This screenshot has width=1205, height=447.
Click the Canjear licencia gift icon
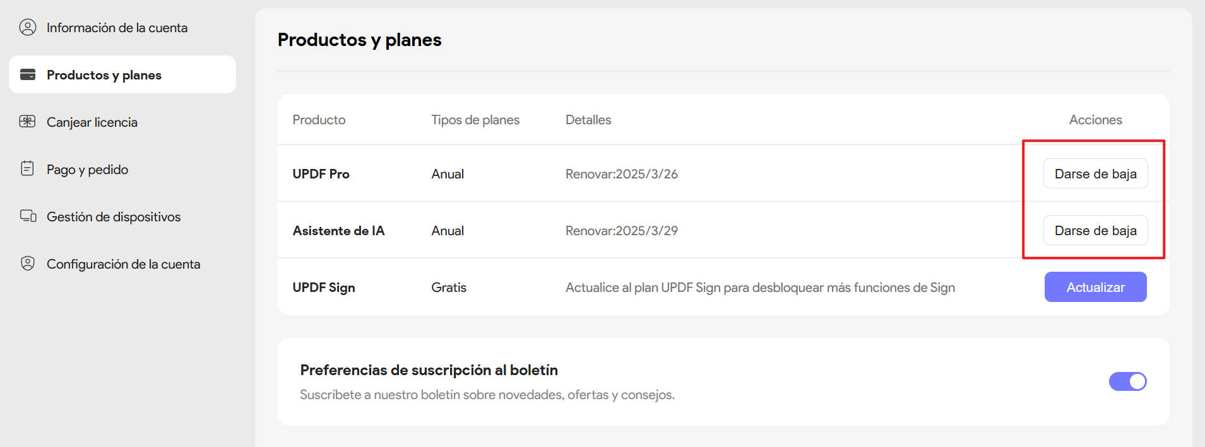click(x=28, y=122)
